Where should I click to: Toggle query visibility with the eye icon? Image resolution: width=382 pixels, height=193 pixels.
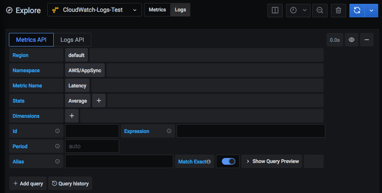(x=352, y=40)
